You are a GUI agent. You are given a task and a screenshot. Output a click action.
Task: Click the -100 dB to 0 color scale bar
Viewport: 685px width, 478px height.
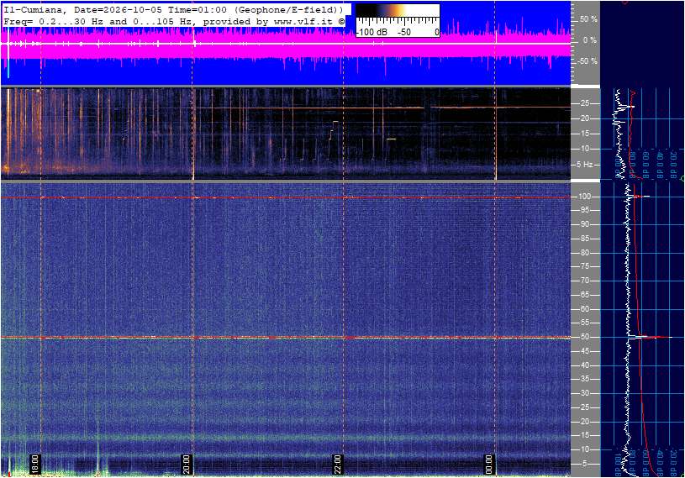[x=398, y=20]
